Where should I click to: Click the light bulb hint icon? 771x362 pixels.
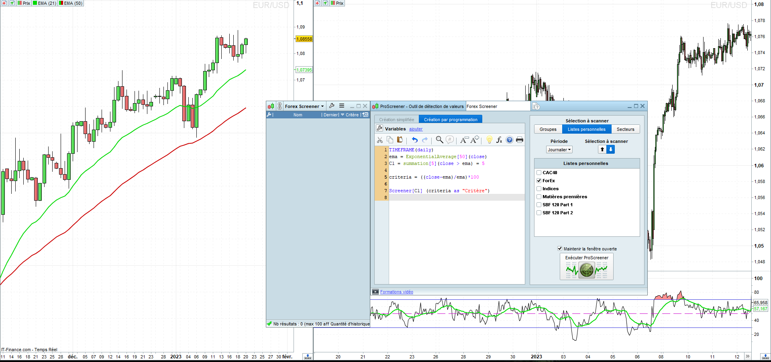489,140
